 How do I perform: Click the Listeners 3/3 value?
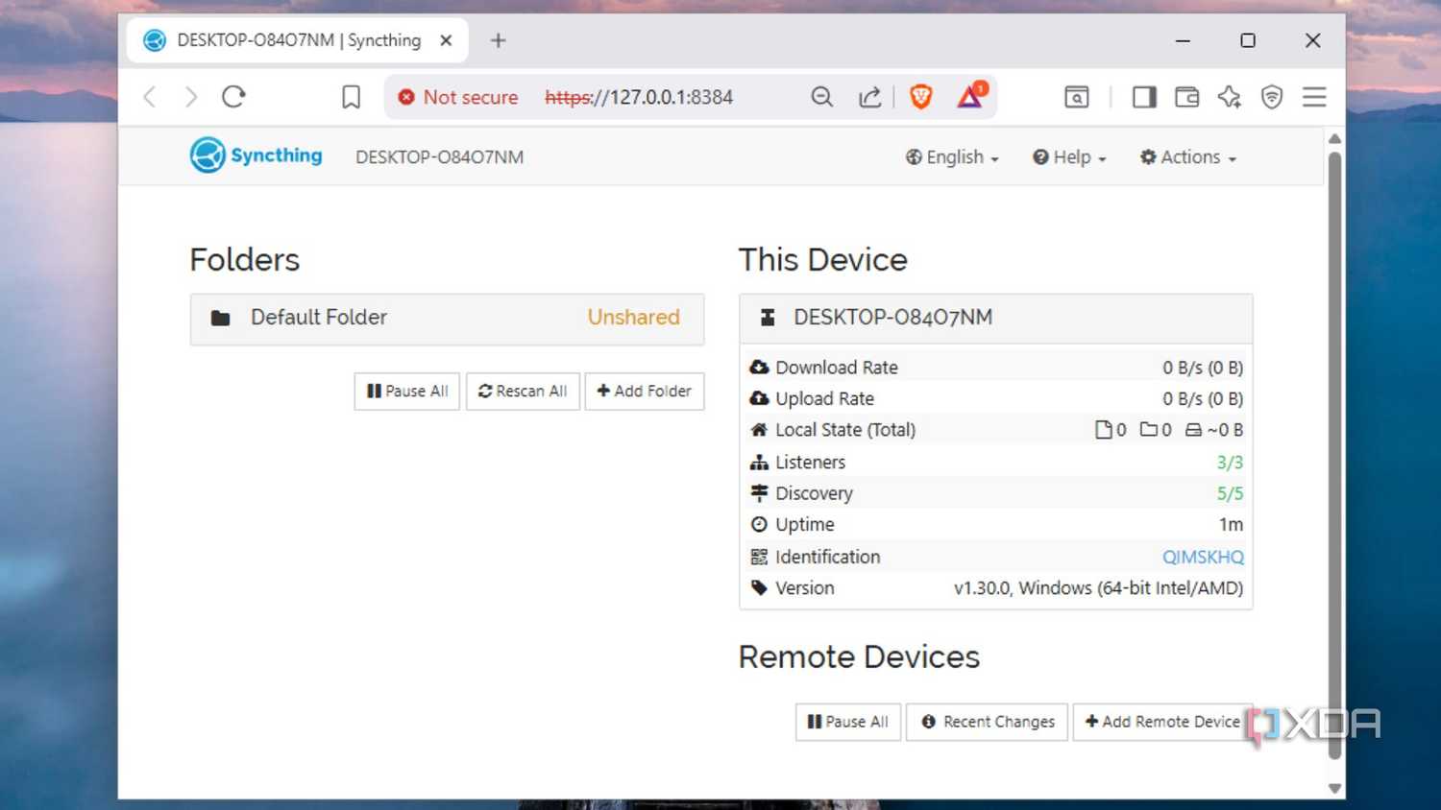coord(1230,463)
